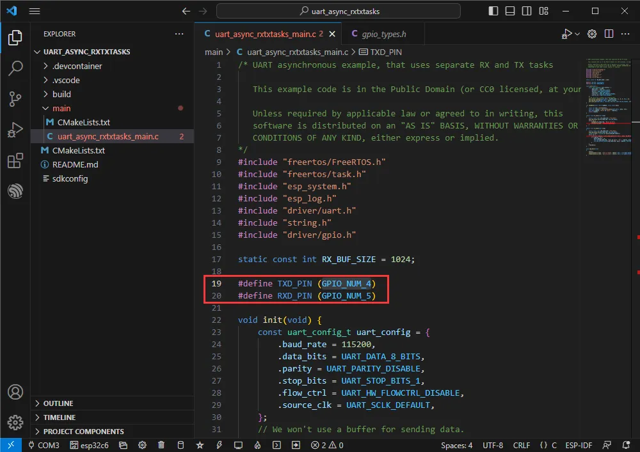Open the Source Control view
The image size is (640, 452).
(15, 98)
